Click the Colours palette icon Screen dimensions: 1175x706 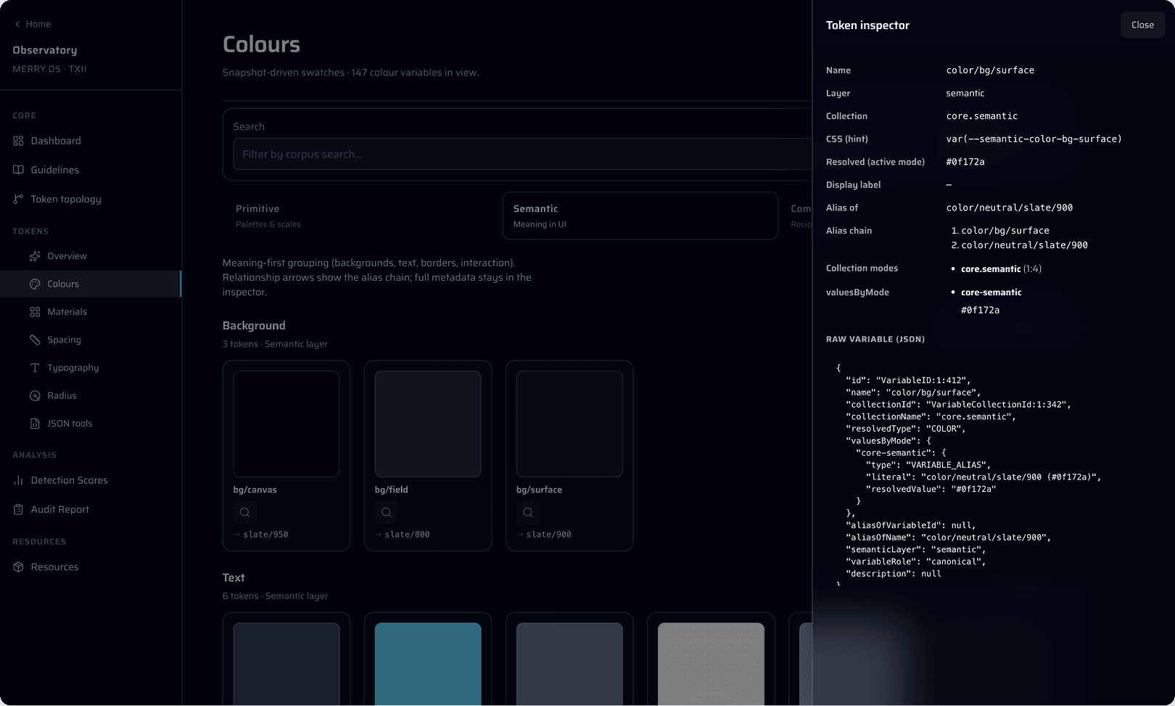pyautogui.click(x=35, y=284)
